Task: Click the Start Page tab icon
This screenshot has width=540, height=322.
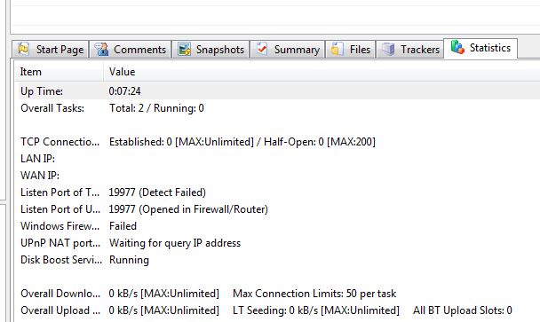Action: [23, 49]
